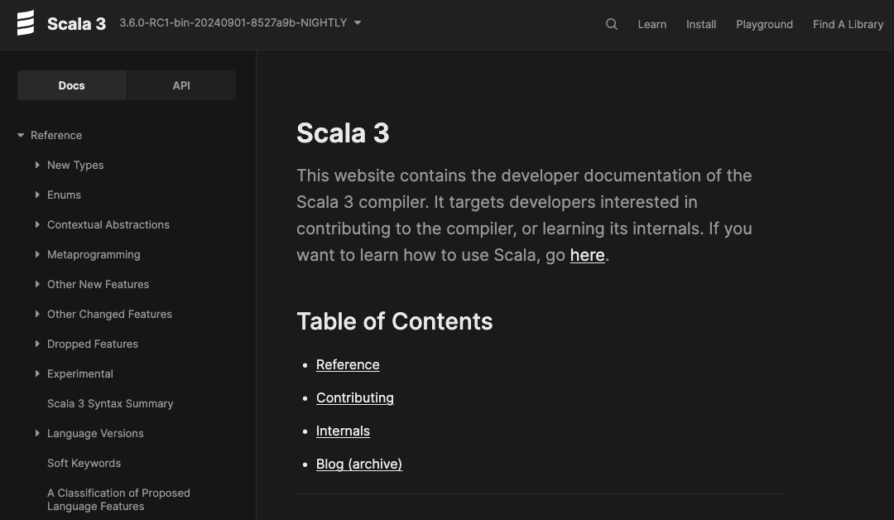
Task: Open Scala 3 Syntax Summary page
Action: tap(110, 404)
